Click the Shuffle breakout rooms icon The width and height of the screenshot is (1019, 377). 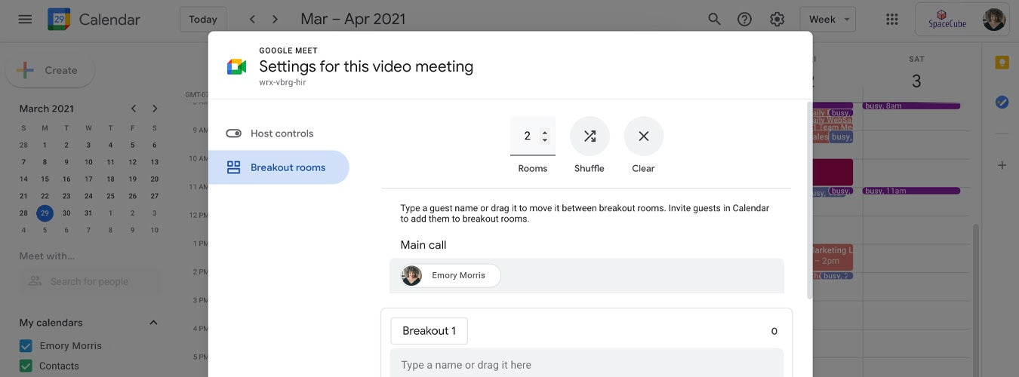(x=590, y=136)
